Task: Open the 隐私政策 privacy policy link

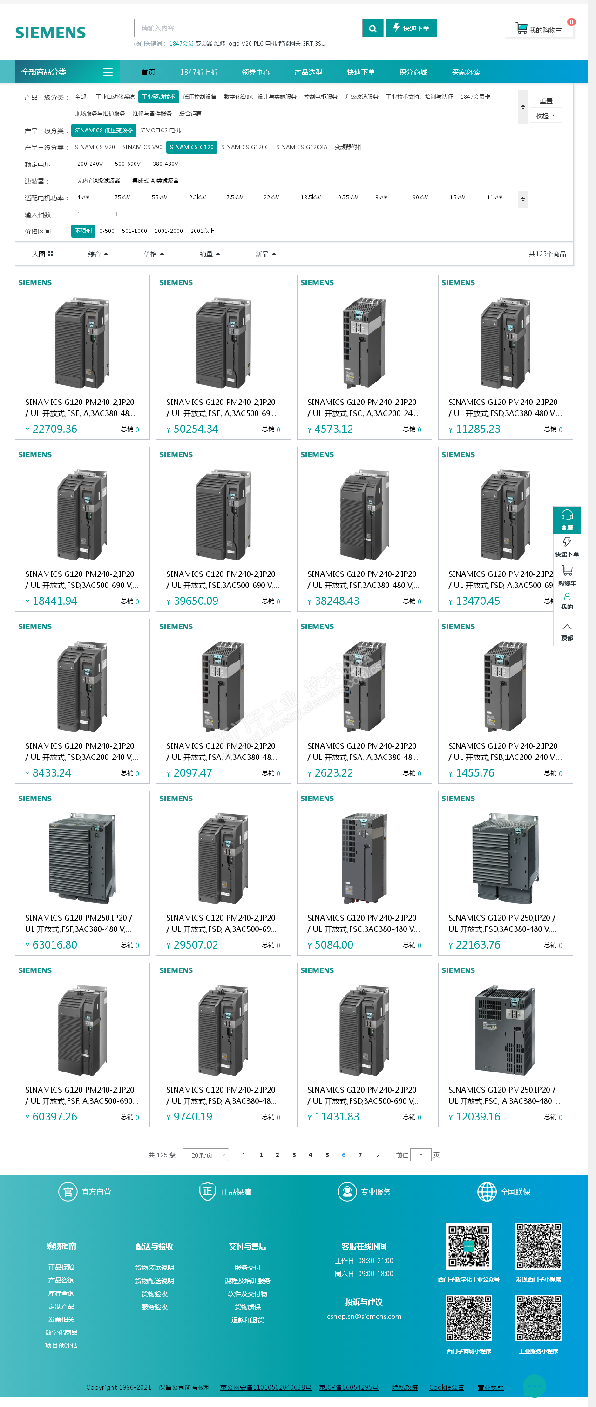Action: pos(405,1387)
